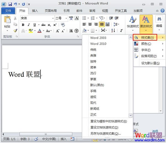Screen dimensions: 166x143
Task: Apply subscript formatting
Action: (49, 25)
